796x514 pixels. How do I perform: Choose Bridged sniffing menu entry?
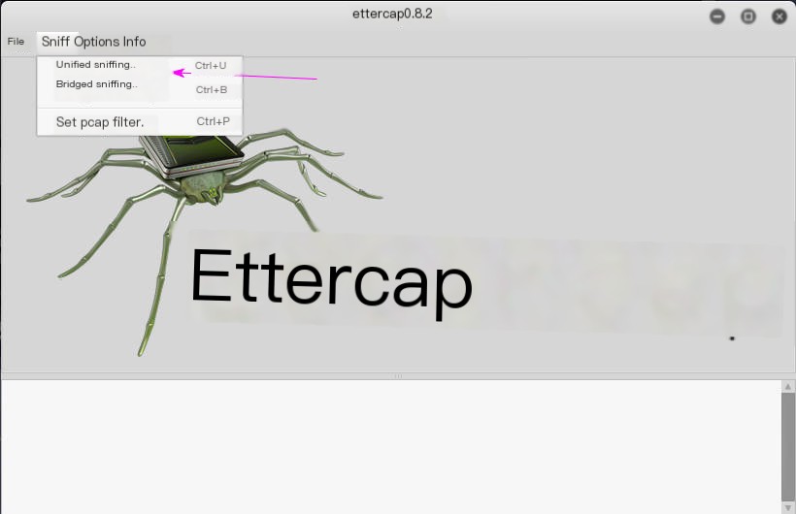coord(140,86)
